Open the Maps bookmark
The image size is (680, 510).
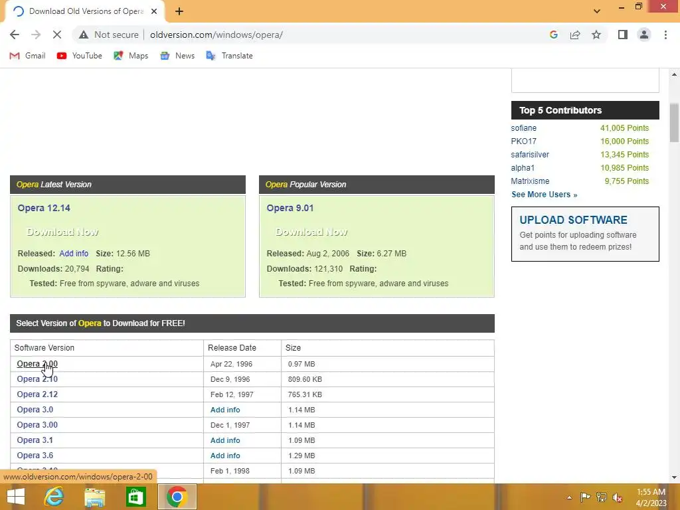131,56
